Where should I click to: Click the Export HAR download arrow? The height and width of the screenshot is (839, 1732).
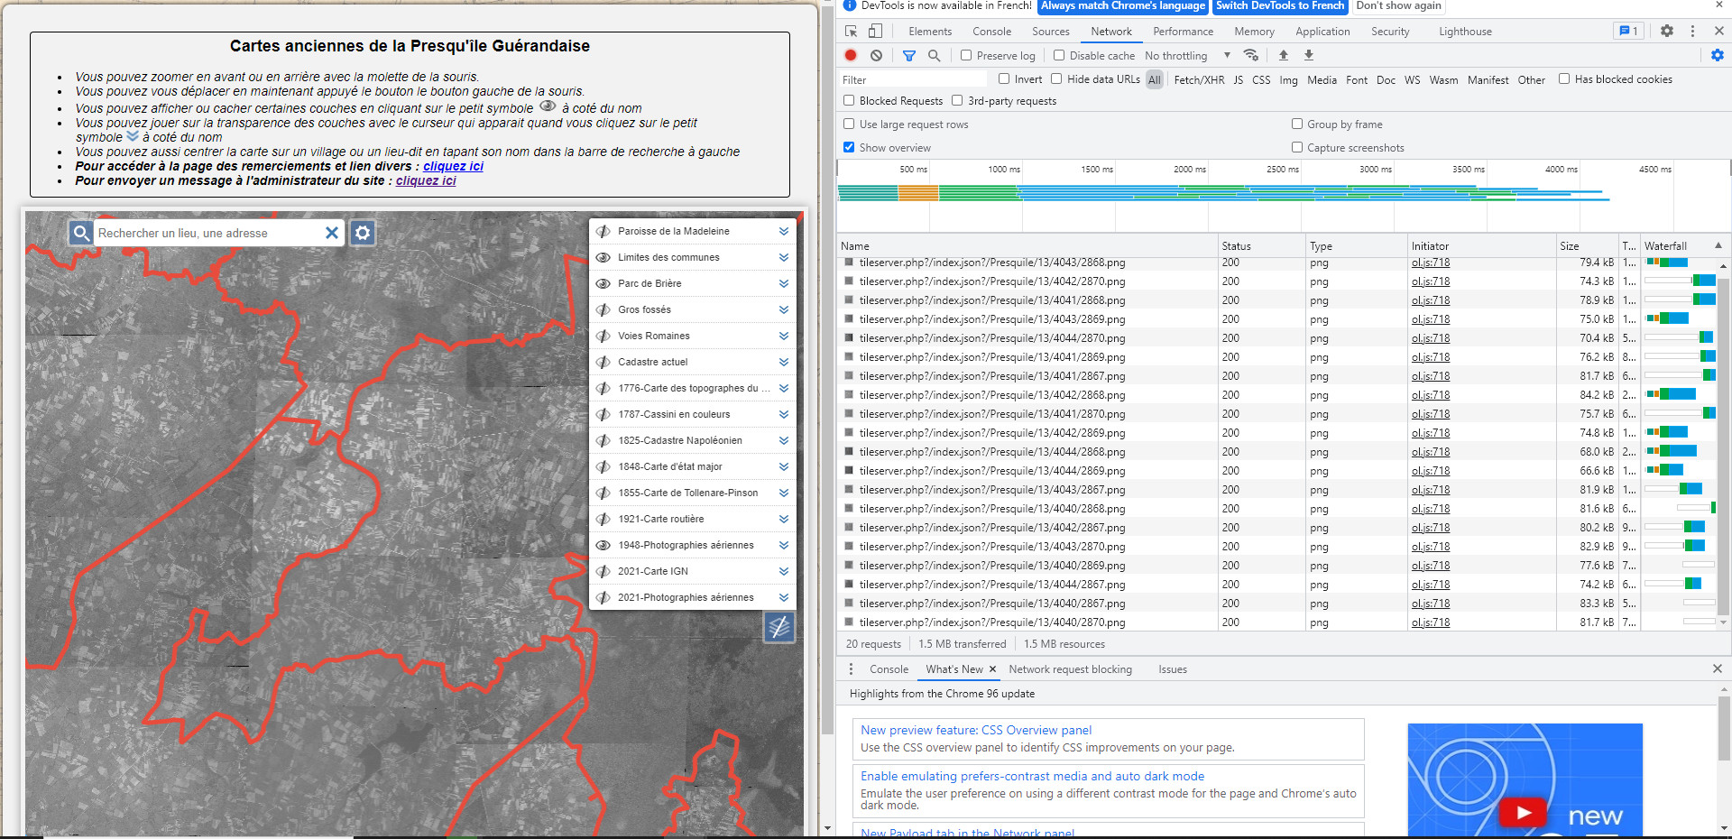click(x=1309, y=55)
